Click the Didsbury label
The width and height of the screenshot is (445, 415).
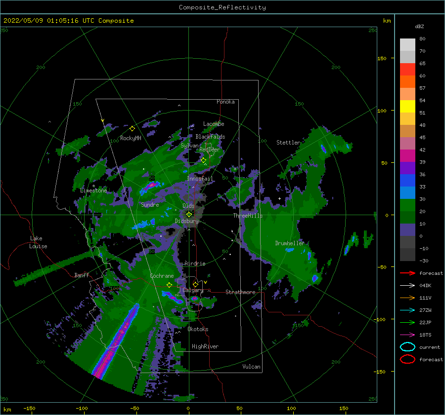pos(187,221)
